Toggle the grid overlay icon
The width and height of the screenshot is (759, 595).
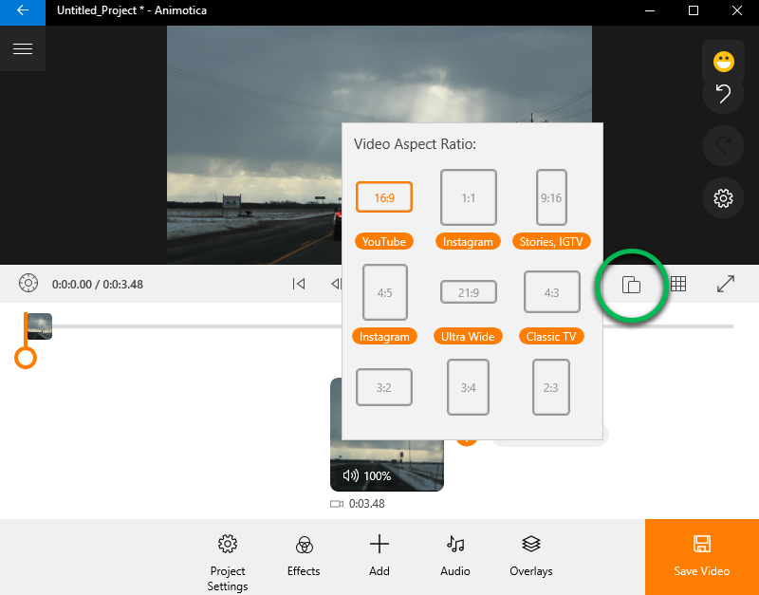(x=678, y=284)
